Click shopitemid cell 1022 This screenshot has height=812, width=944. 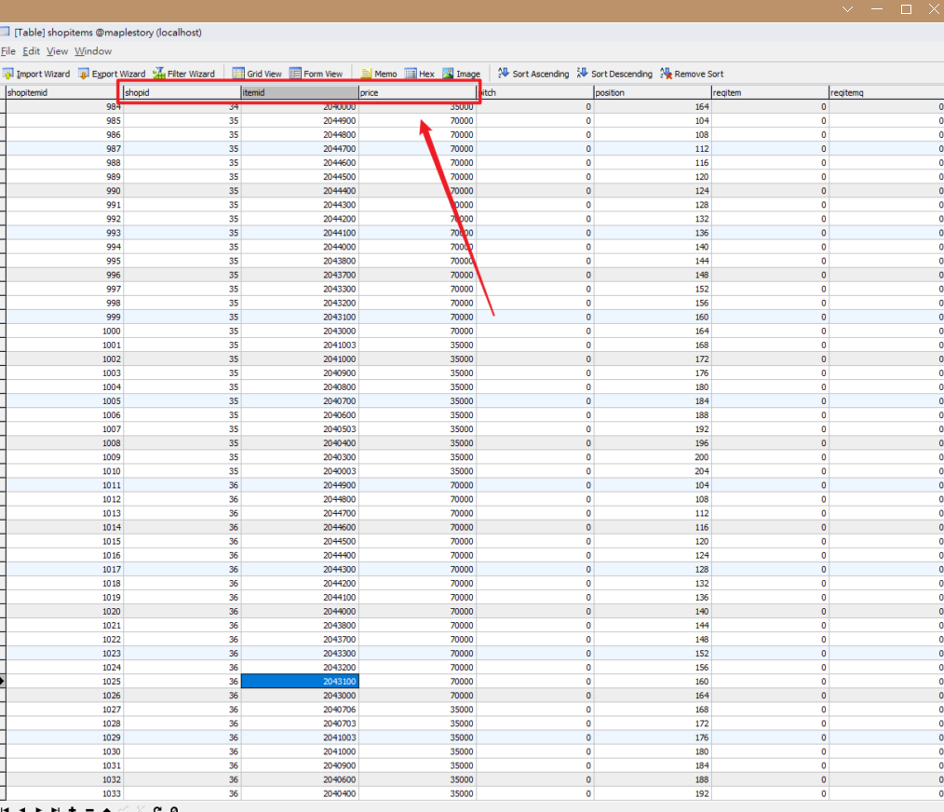(64, 639)
